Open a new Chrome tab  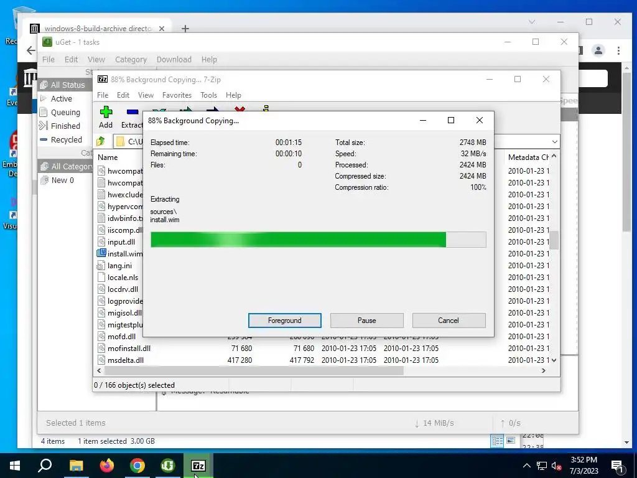coord(185,29)
